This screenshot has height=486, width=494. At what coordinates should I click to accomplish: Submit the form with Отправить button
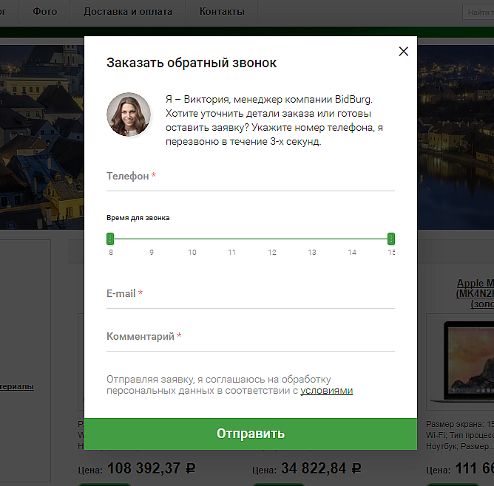click(251, 434)
